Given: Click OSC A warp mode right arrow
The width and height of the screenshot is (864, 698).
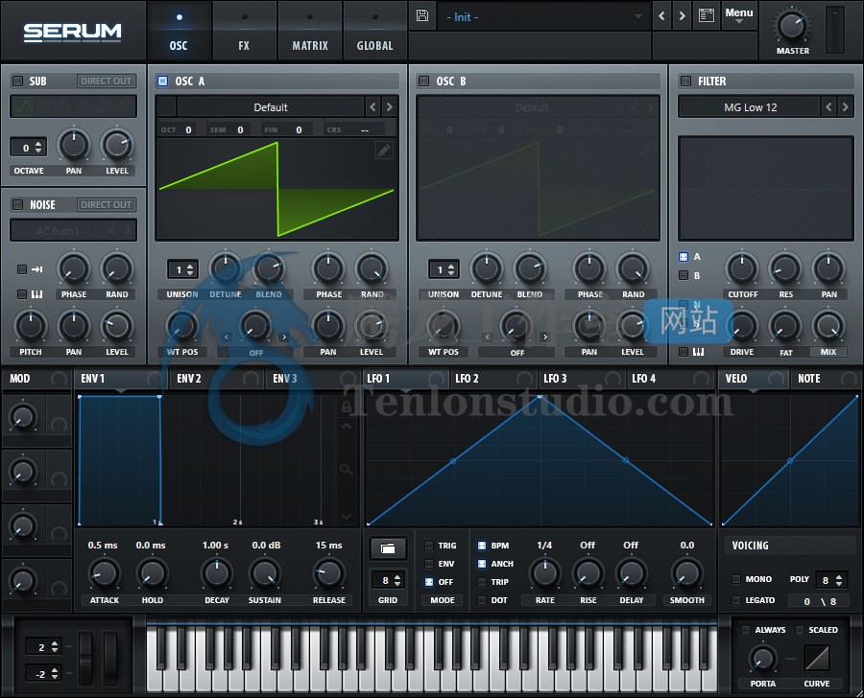Looking at the screenshot, I should (284, 337).
